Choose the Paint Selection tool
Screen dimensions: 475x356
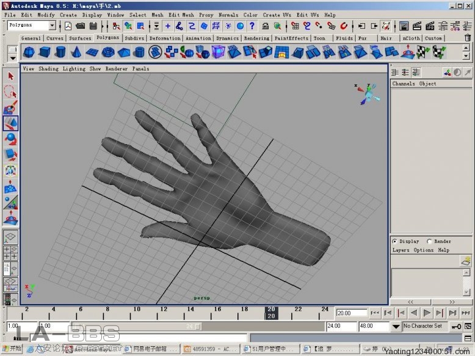10,108
